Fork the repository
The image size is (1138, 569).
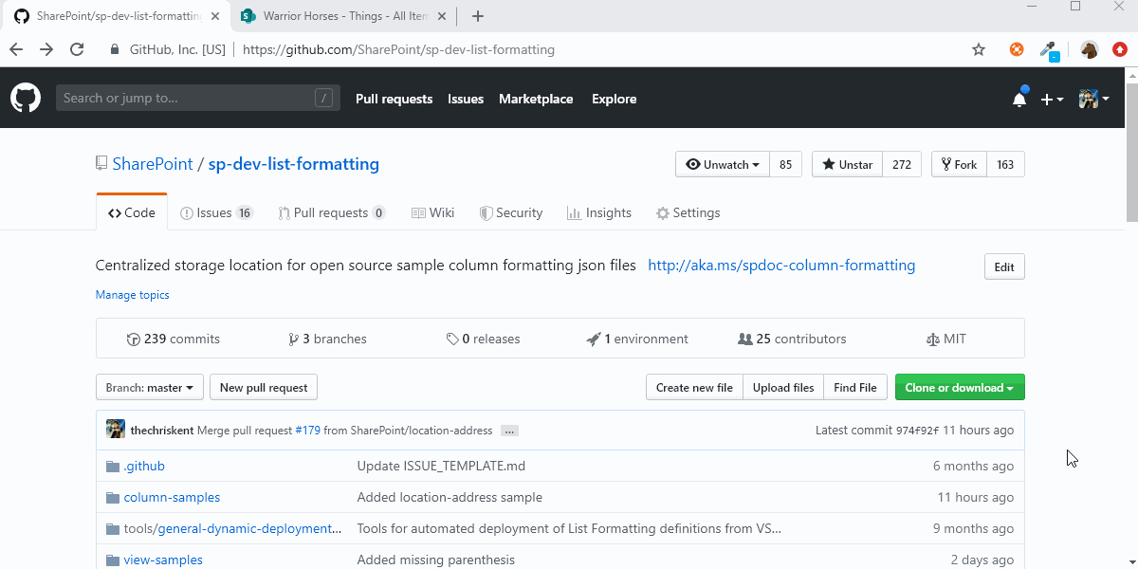[959, 164]
